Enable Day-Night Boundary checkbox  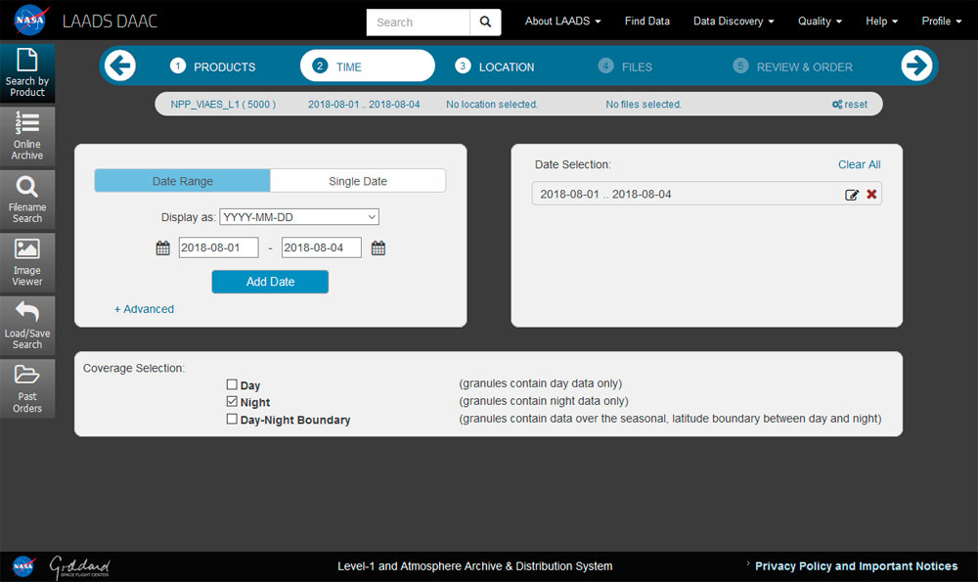click(232, 420)
